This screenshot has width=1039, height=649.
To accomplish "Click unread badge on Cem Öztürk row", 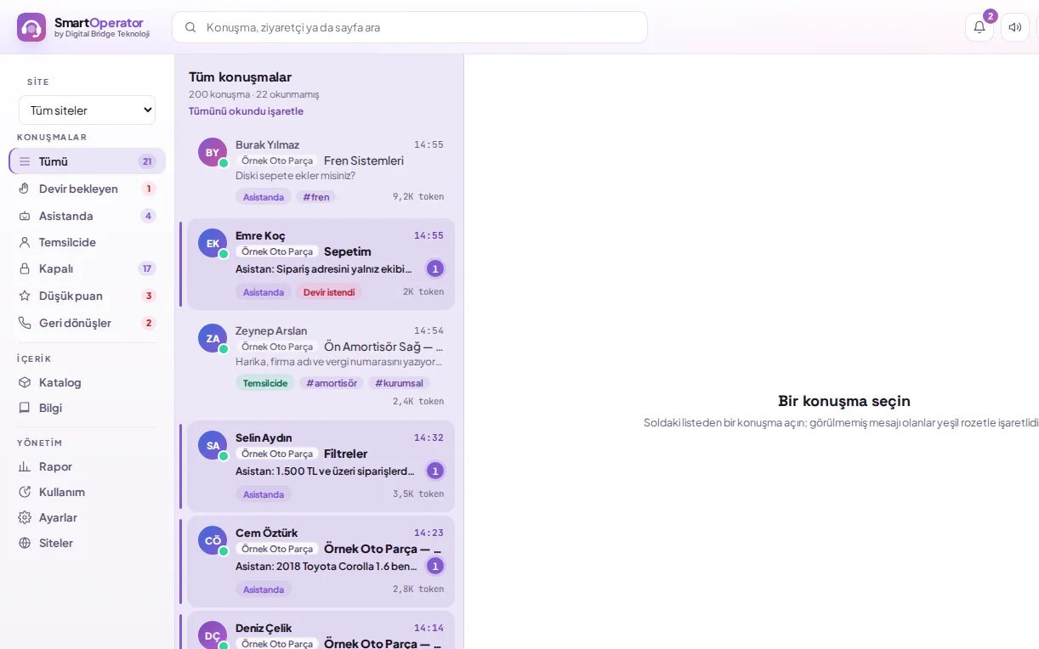I will [x=435, y=566].
